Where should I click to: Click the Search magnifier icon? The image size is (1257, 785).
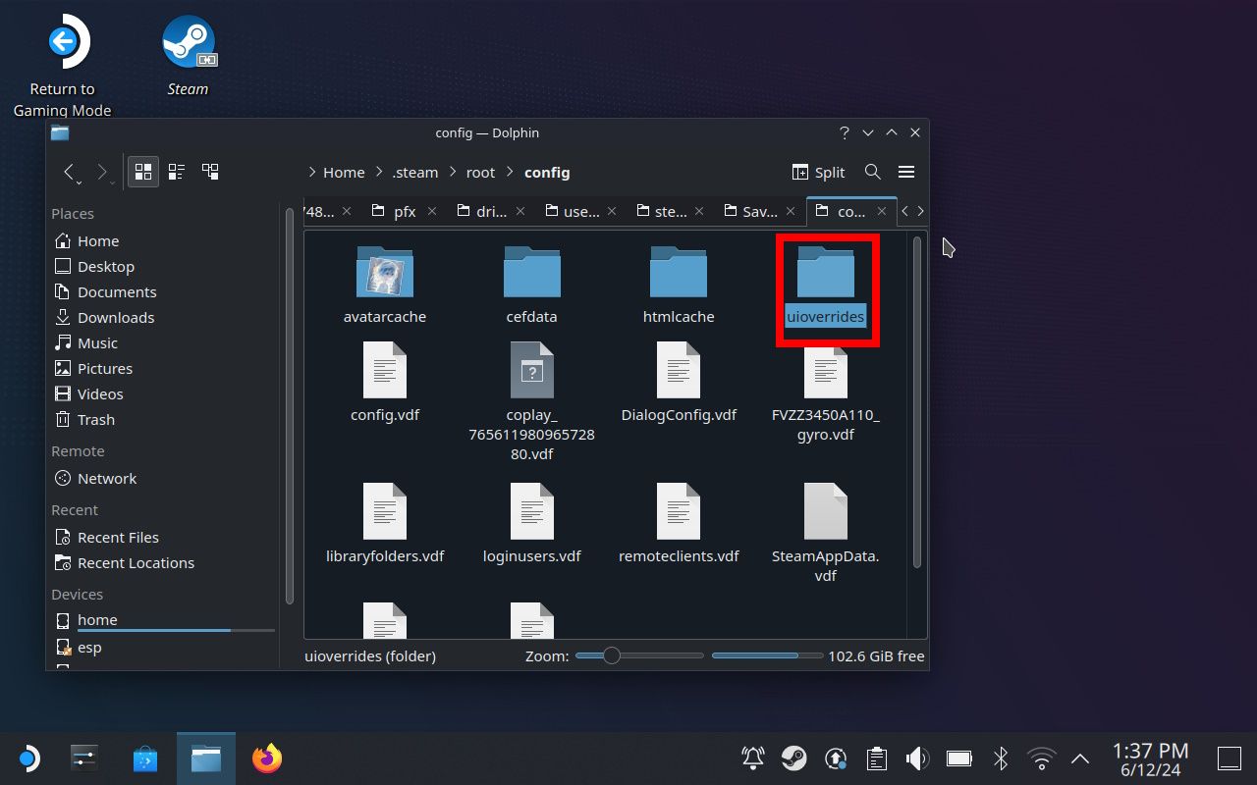pos(872,172)
